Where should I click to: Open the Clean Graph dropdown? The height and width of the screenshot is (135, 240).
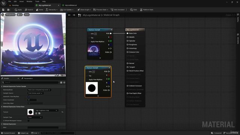coord(84,10)
